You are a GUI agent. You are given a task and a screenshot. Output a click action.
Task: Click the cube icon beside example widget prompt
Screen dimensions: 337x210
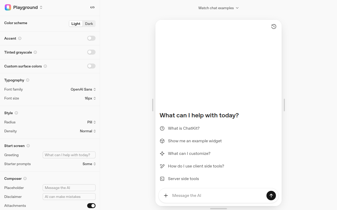(x=162, y=141)
